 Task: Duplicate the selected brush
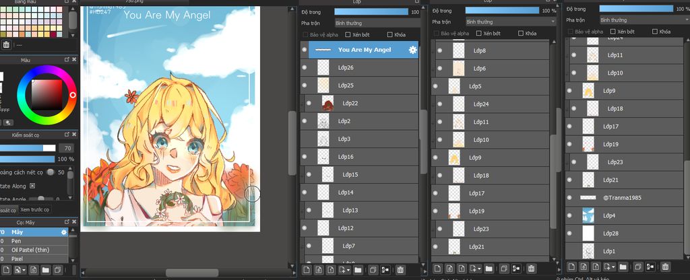pyautogui.click(x=58, y=269)
